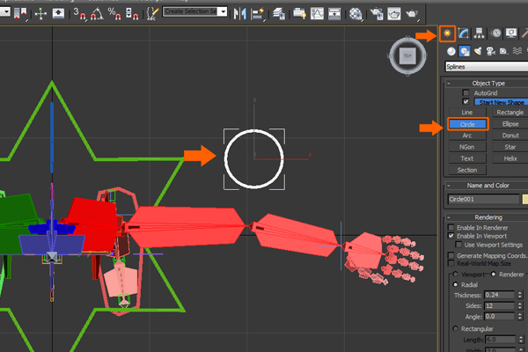The height and width of the screenshot is (352, 528).
Task: Click the Star spline button
Action: point(510,147)
